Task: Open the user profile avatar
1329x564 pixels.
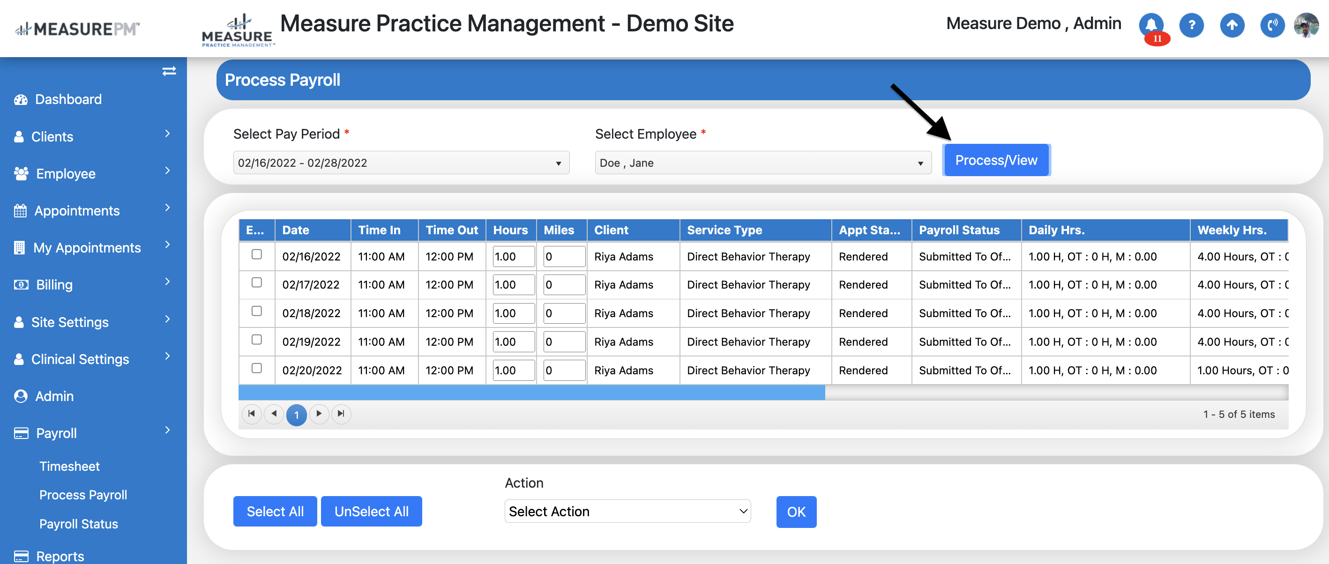Action: (x=1306, y=25)
